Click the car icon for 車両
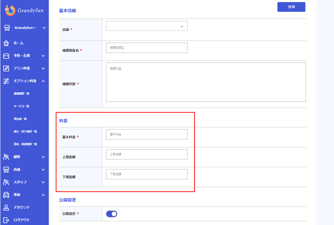 [x=6, y=195]
